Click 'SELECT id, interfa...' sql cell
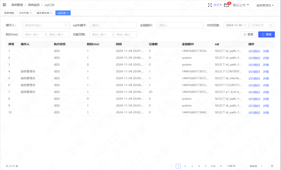 coord(228,78)
